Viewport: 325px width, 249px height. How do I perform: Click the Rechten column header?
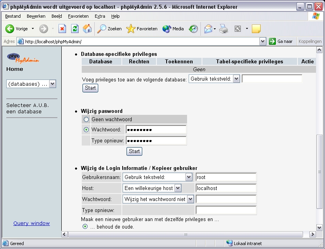coord(139,62)
